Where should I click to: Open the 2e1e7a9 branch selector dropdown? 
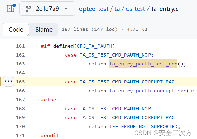pos(47,9)
